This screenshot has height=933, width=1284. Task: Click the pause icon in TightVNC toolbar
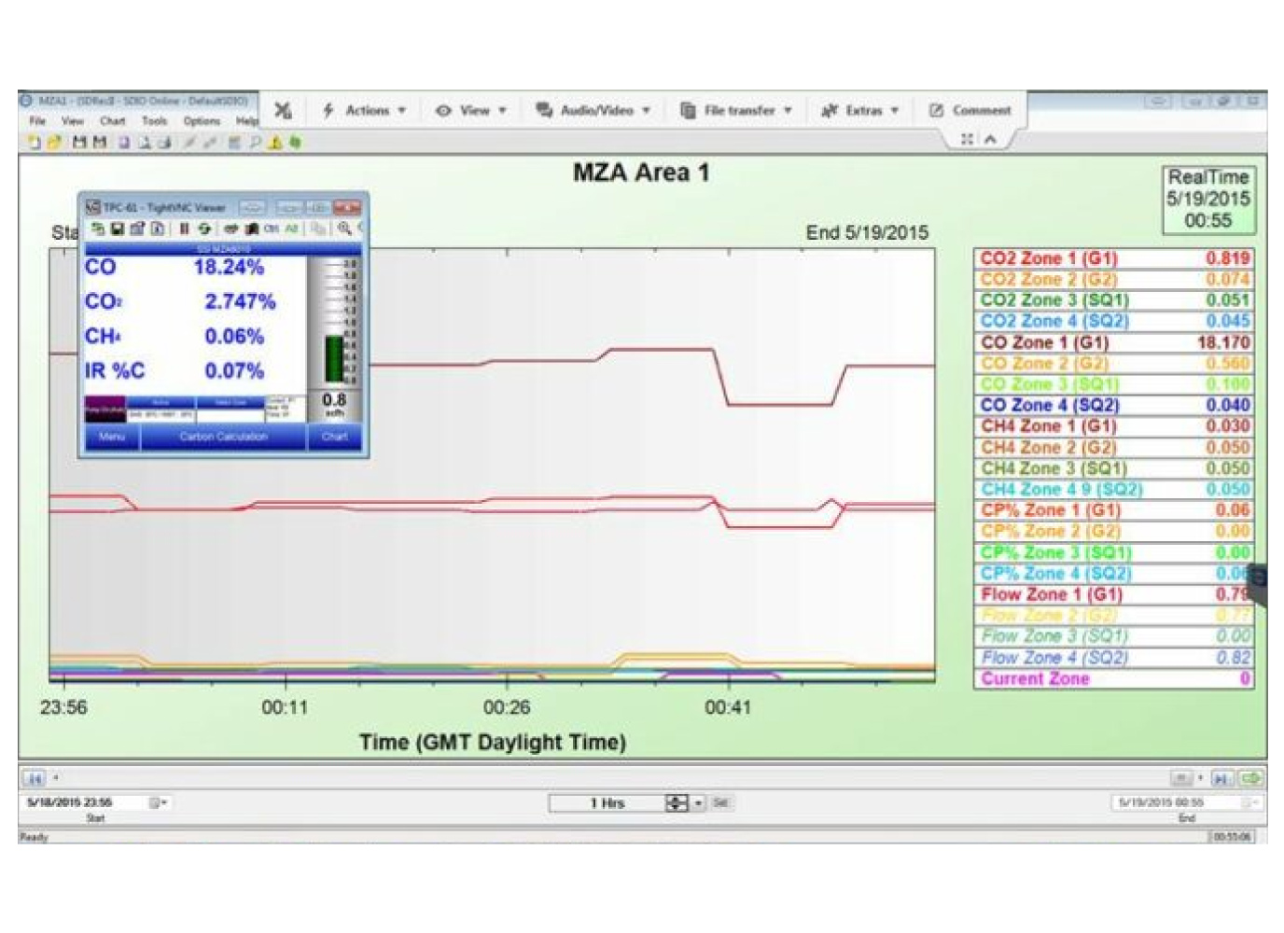pos(184,229)
